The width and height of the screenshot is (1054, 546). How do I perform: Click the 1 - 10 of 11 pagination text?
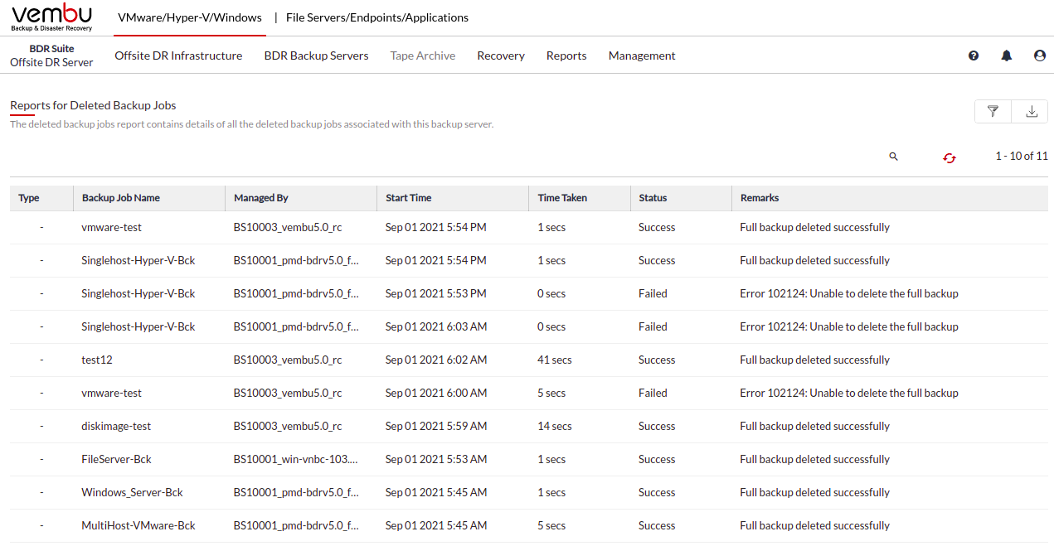[1022, 156]
